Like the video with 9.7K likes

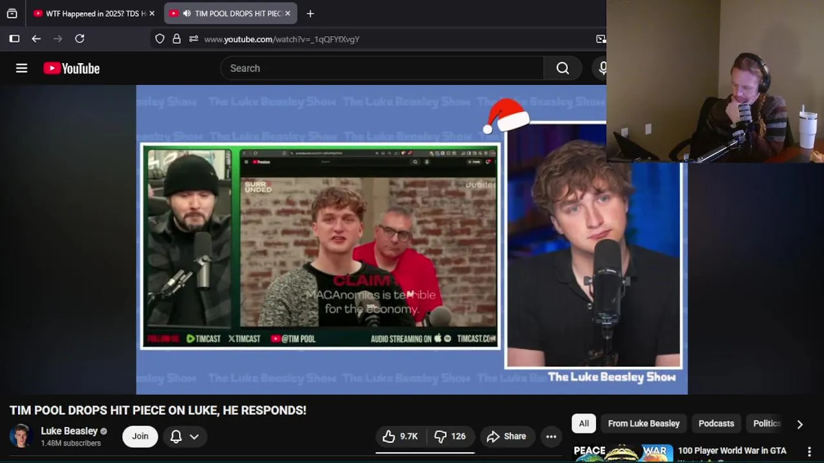click(400, 436)
